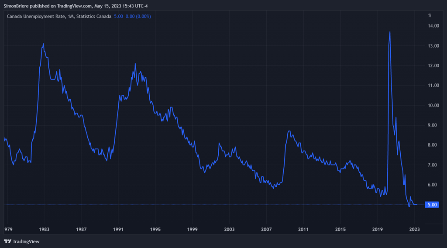Viewport: 447px width, 248px height.
Task: Click the 2019 label on the time axis
Action: click(378, 229)
